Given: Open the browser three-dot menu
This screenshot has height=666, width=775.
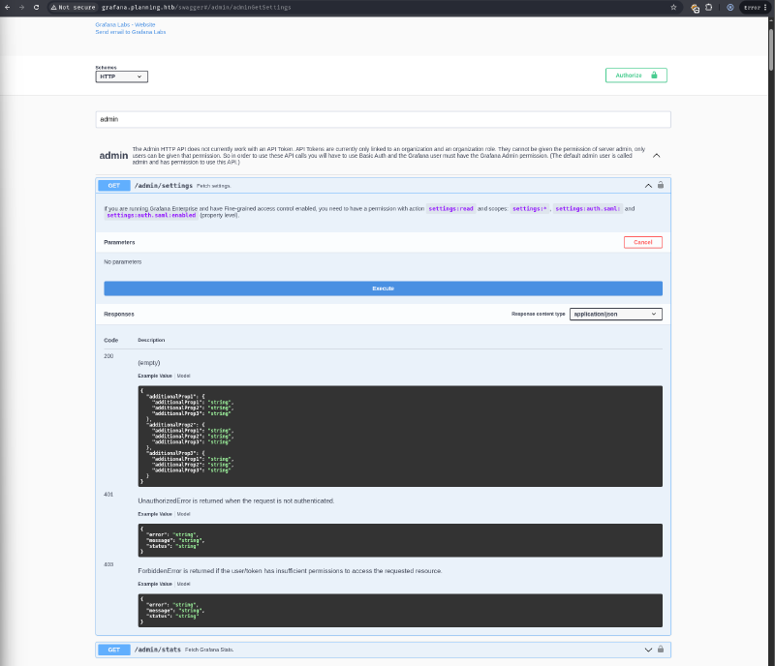Looking at the screenshot, I should [766, 7].
